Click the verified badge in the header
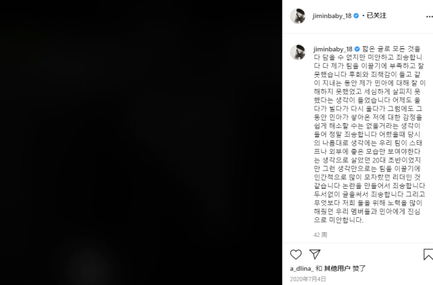The width and height of the screenshot is (433, 285). point(356,16)
